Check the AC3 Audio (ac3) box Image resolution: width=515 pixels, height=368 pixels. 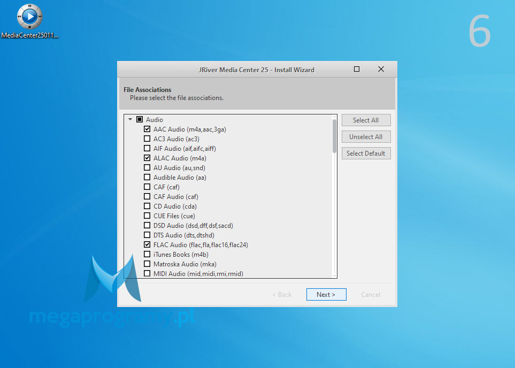[x=147, y=139]
